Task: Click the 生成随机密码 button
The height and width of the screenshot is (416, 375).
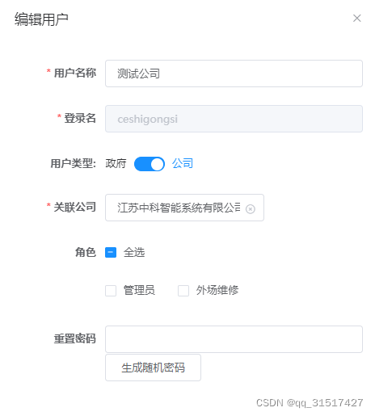Action: [x=153, y=368]
